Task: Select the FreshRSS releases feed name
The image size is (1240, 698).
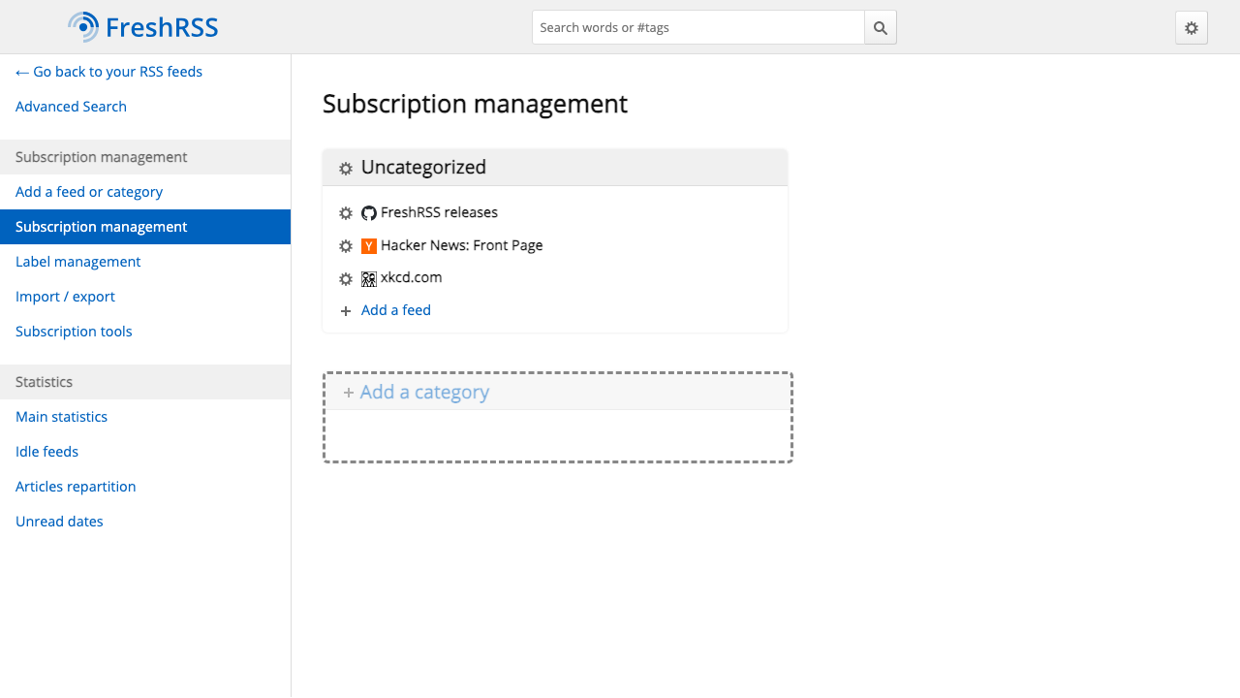Action: point(439,212)
